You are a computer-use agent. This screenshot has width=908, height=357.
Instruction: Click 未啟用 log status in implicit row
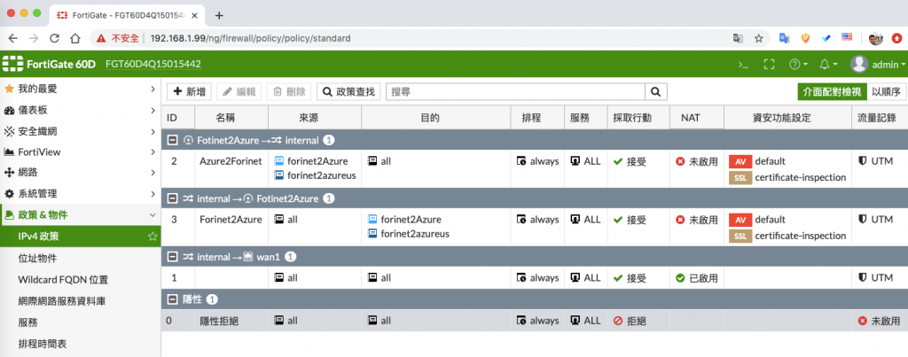[x=879, y=321]
